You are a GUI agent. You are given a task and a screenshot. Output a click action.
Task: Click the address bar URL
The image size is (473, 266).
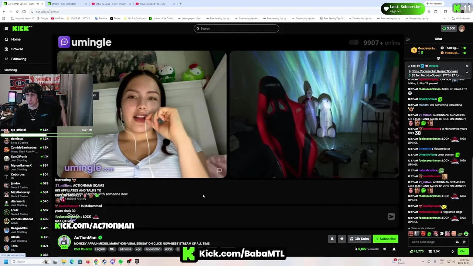pyautogui.click(x=47, y=11)
